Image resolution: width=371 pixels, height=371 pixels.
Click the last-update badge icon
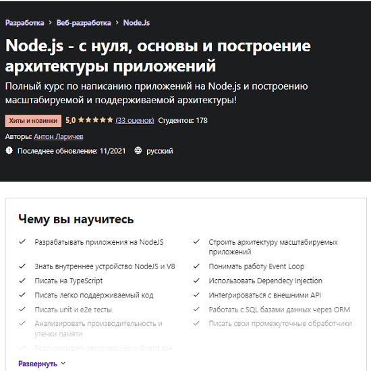click(x=9, y=150)
